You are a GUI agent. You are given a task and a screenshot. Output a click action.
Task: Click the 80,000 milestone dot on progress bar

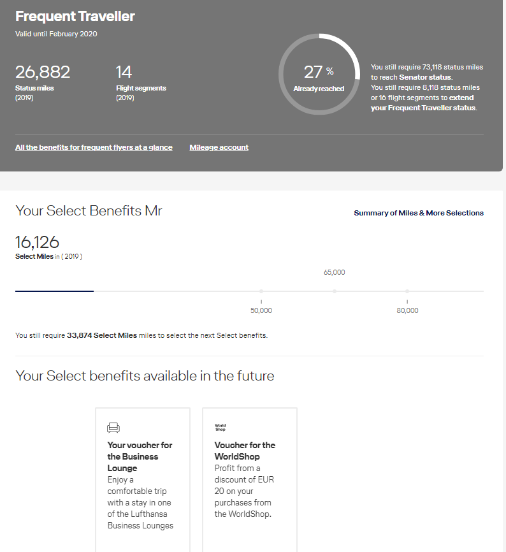[x=407, y=291]
